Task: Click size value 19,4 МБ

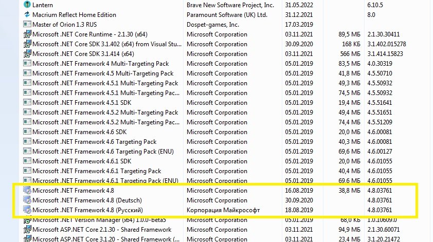Action: tap(349, 103)
